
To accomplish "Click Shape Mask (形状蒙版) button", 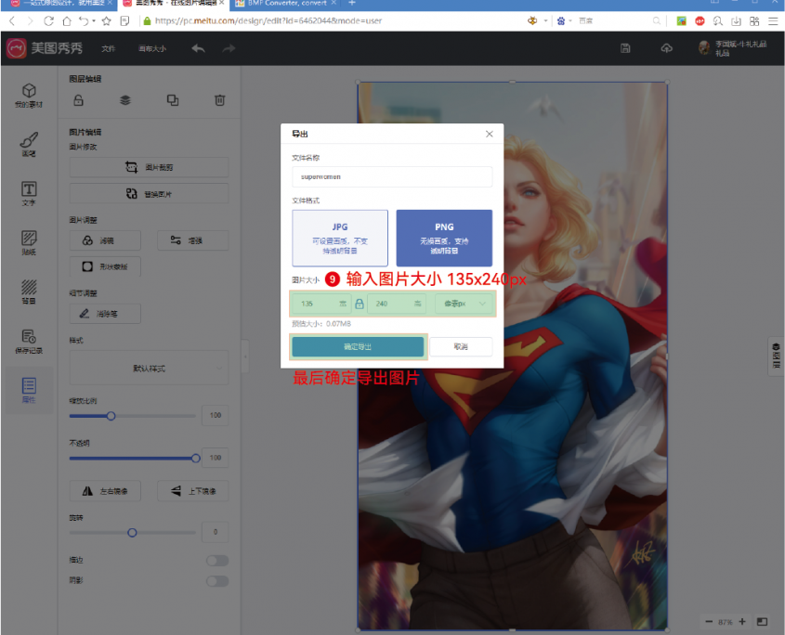I will [x=105, y=266].
